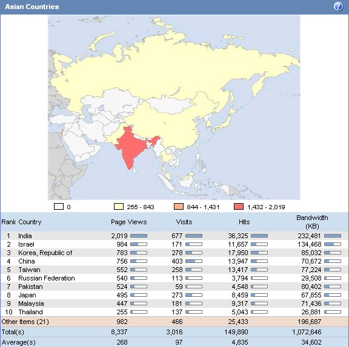The width and height of the screenshot is (349, 347).
Task: Click the total page views value 8,337
Action: point(119,332)
